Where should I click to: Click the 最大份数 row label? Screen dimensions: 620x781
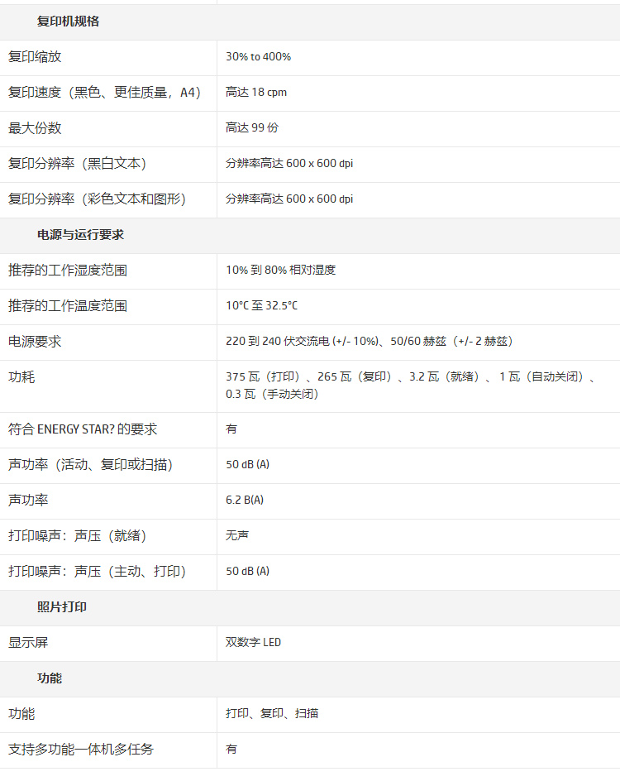click(35, 128)
